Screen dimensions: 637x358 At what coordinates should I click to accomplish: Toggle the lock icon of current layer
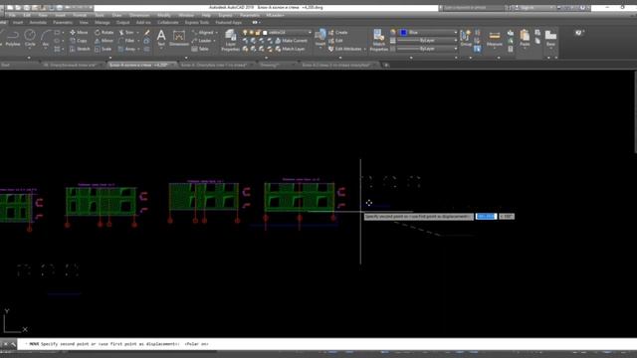tap(258, 33)
